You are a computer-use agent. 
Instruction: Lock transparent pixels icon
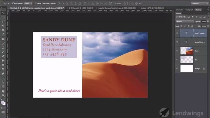point(181,26)
